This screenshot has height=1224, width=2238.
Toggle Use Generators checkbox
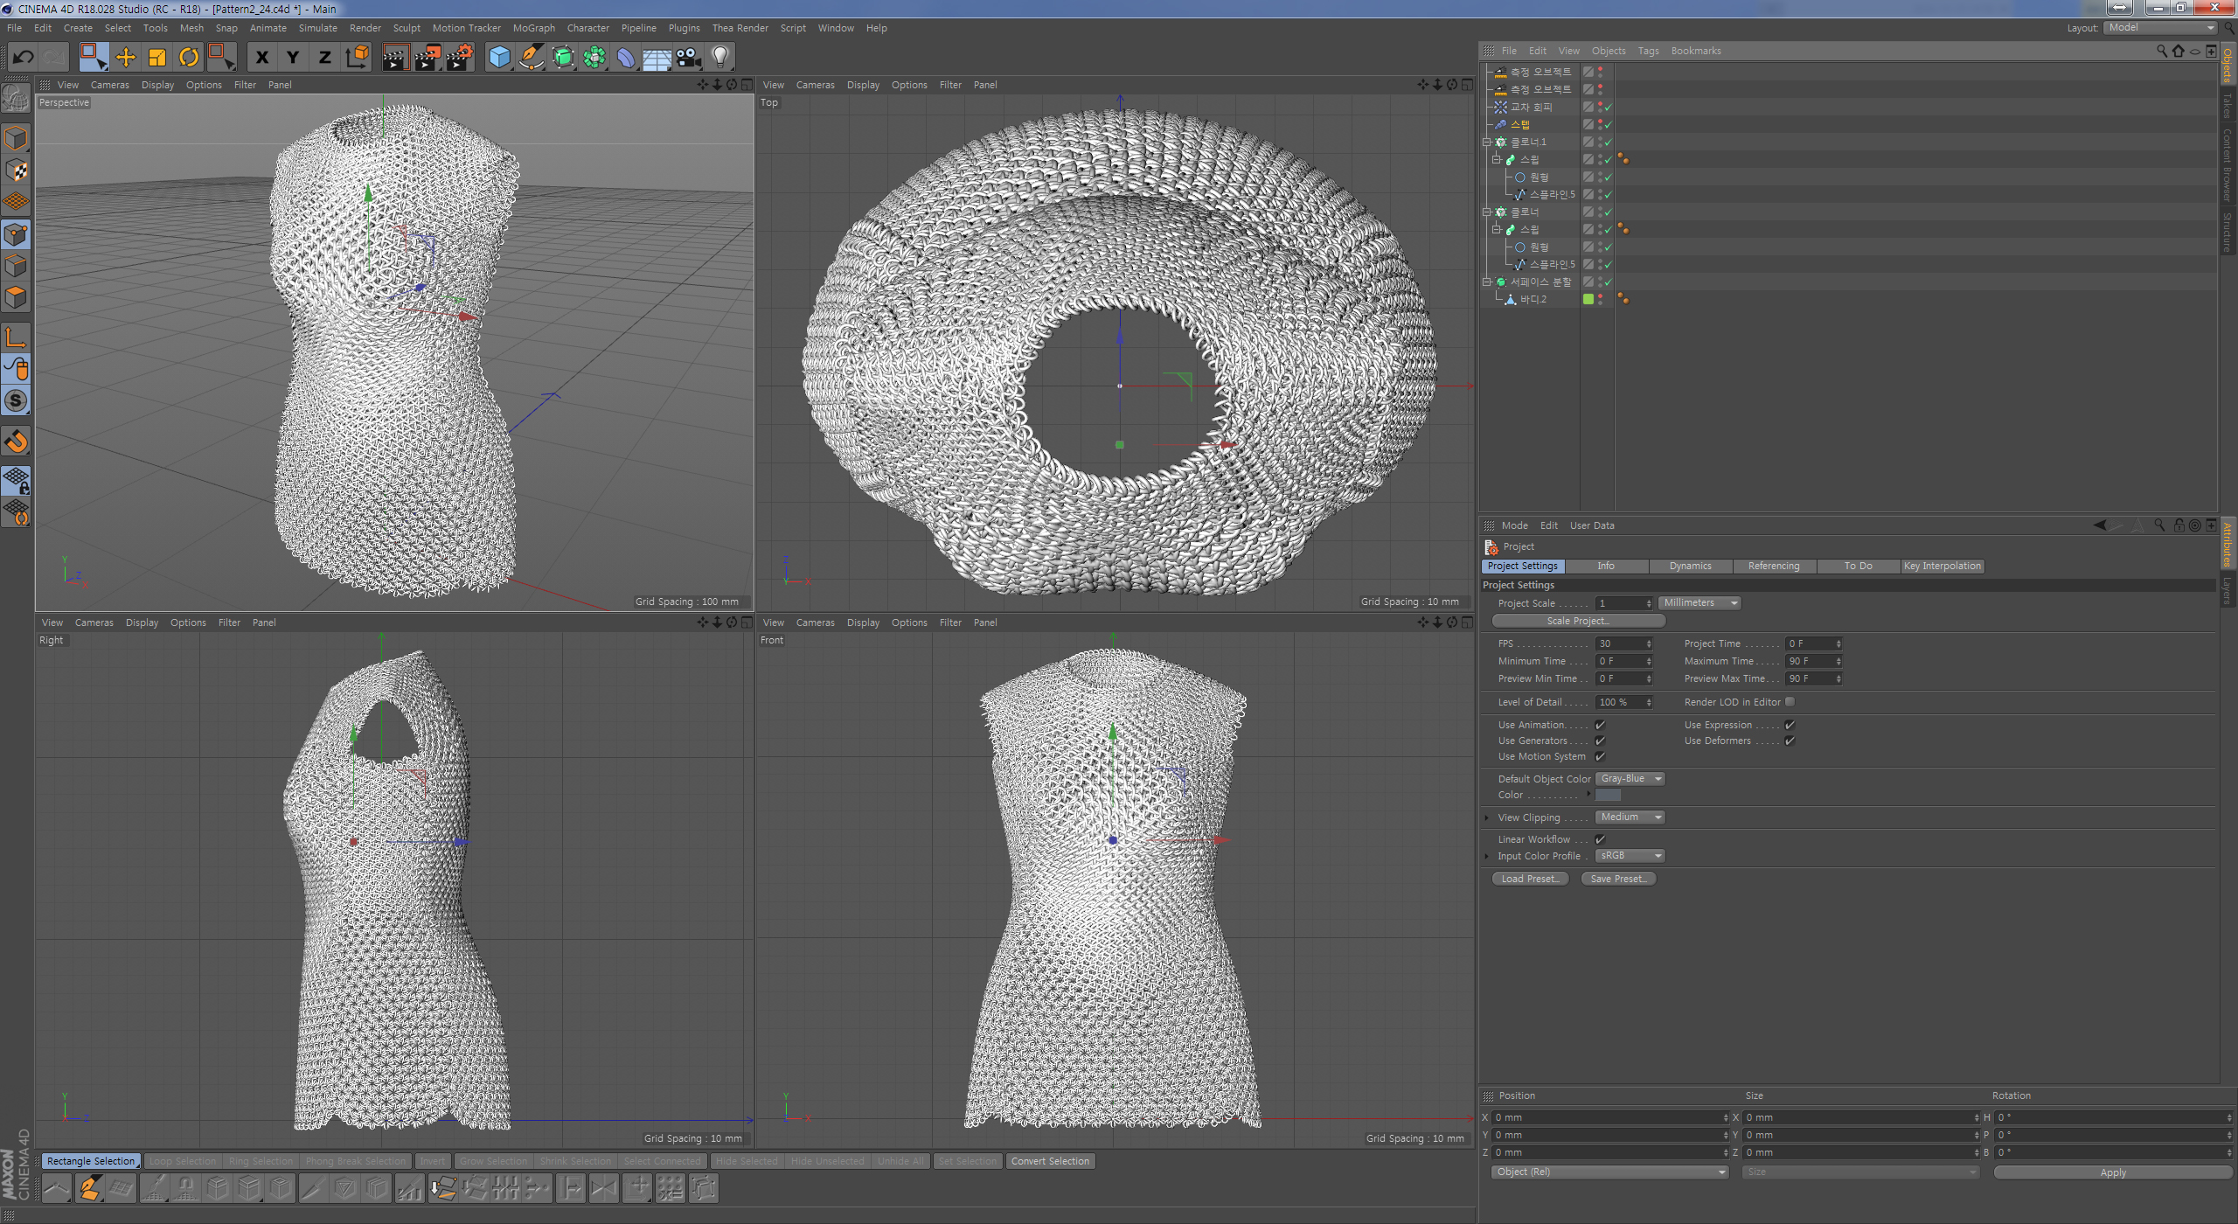click(1600, 741)
